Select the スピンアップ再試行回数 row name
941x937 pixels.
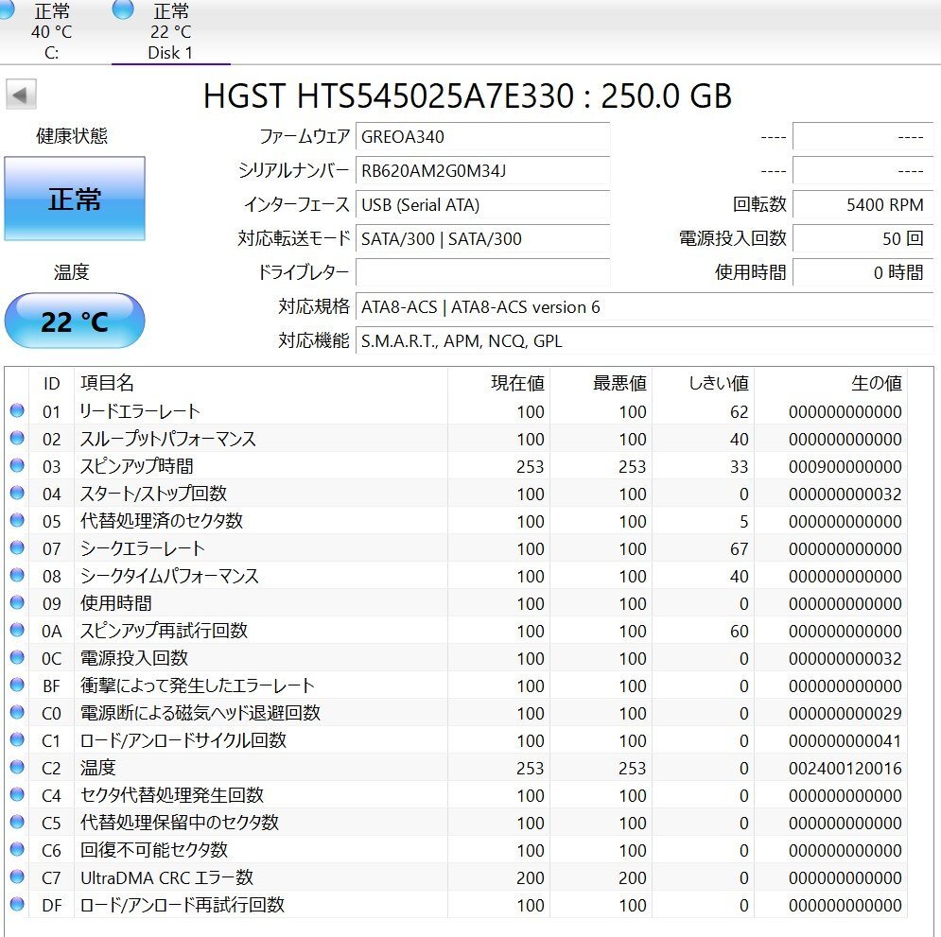point(164,631)
